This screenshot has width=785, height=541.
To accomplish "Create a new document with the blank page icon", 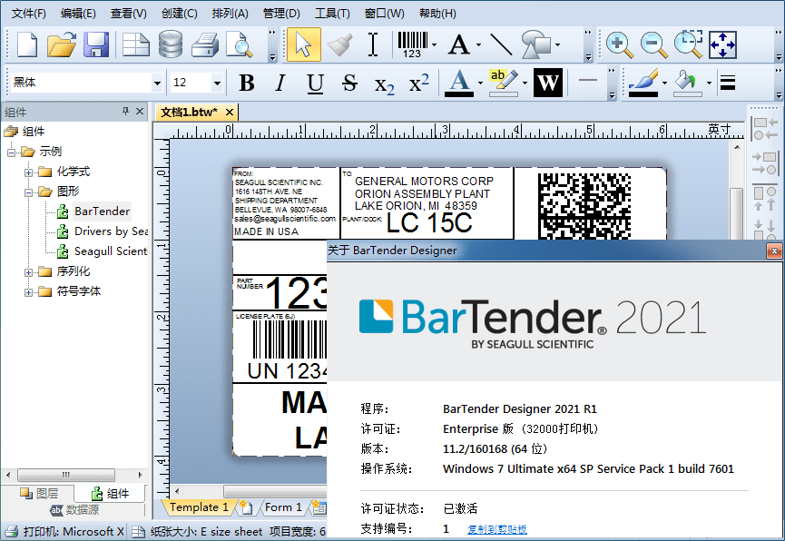I will (x=27, y=44).
